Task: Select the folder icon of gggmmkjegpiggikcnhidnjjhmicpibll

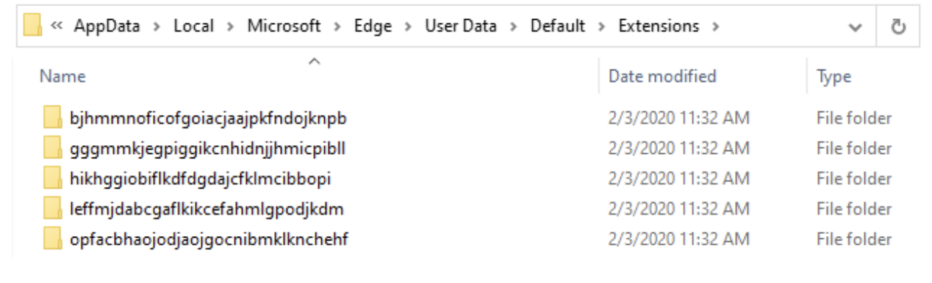Action: 51,148
